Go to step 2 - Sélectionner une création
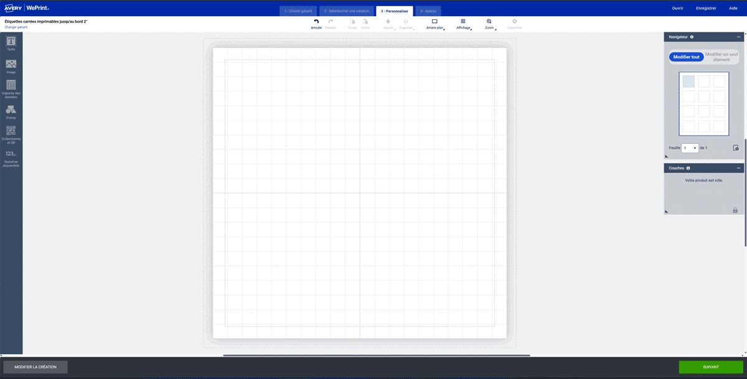The width and height of the screenshot is (747, 379). click(347, 11)
